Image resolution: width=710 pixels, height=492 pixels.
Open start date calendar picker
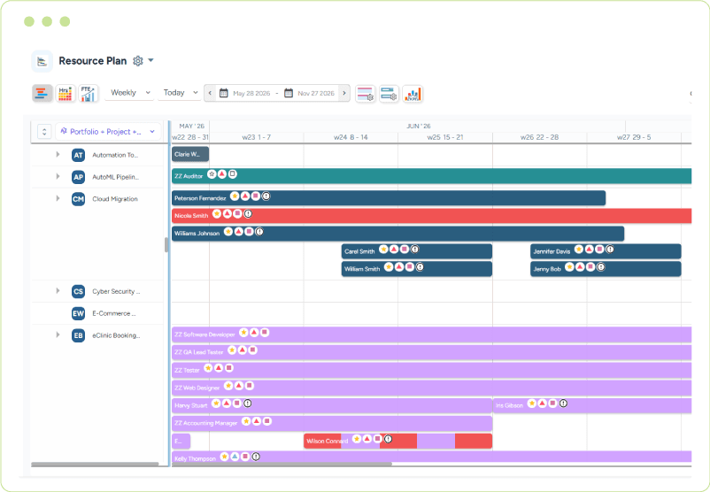(x=224, y=93)
